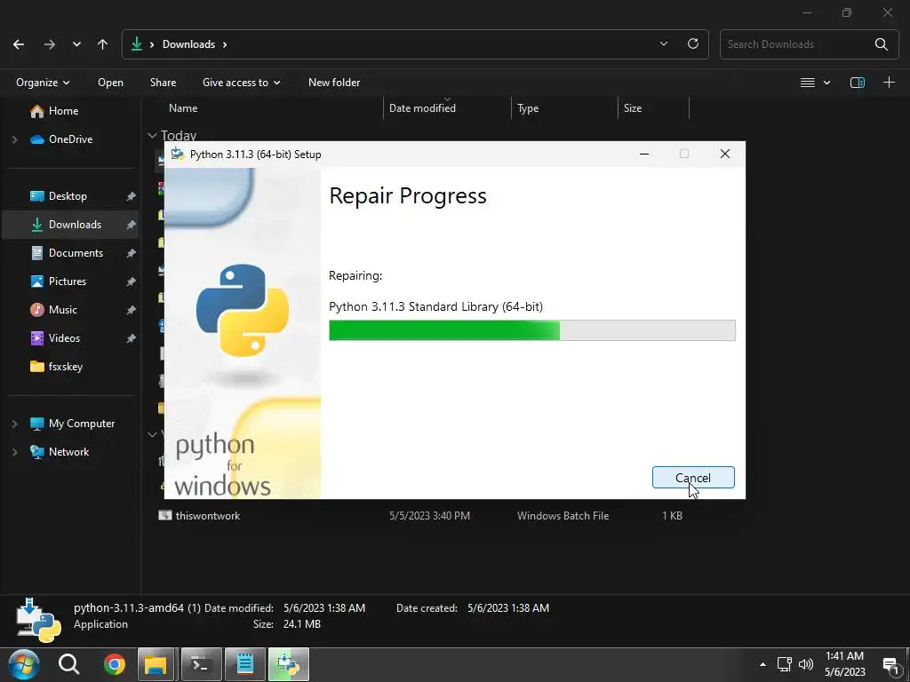The image size is (910, 682).
Task: Open Documents in the sidebar
Action: [x=76, y=253]
